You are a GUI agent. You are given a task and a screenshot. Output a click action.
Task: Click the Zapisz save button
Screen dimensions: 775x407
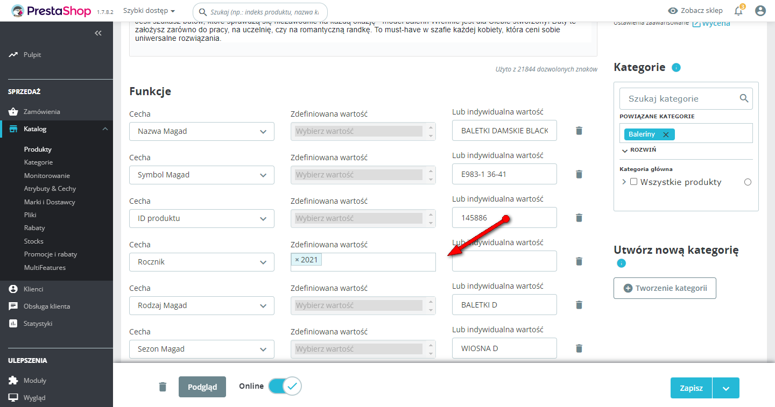tap(691, 388)
